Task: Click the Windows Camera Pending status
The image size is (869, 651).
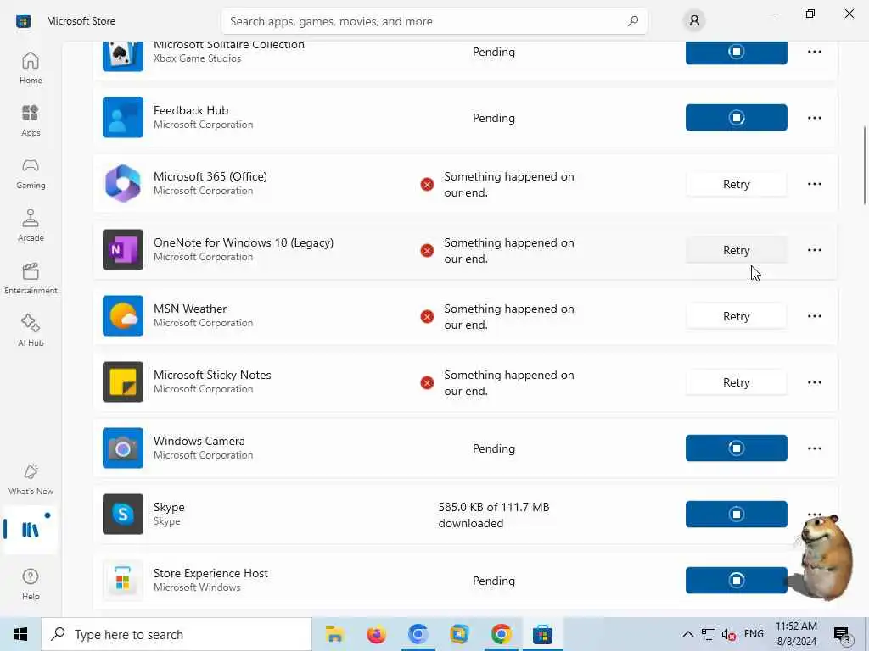Action: [x=493, y=448]
